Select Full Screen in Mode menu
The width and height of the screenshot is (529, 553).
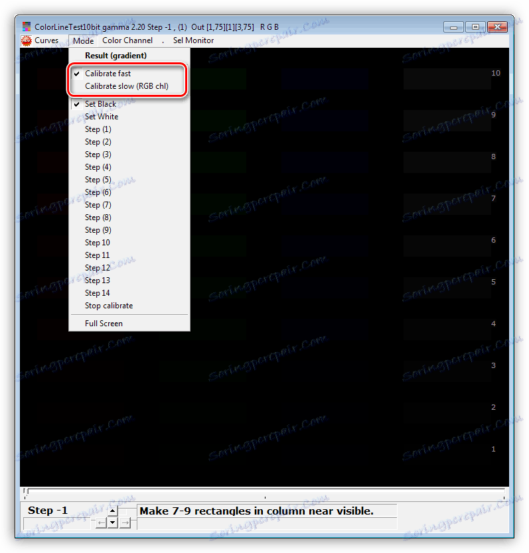129,324
